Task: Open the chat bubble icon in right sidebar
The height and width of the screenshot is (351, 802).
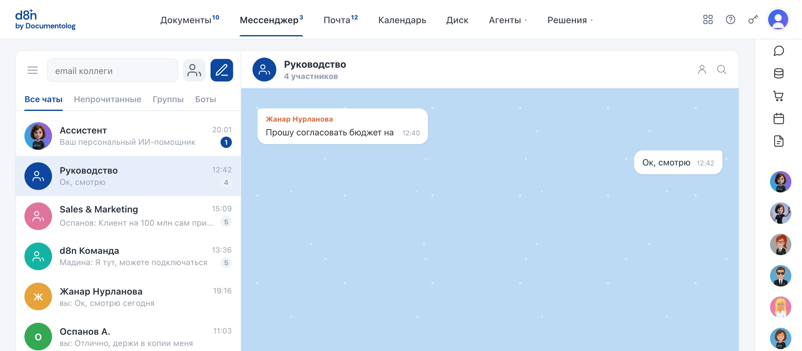Action: coord(779,51)
